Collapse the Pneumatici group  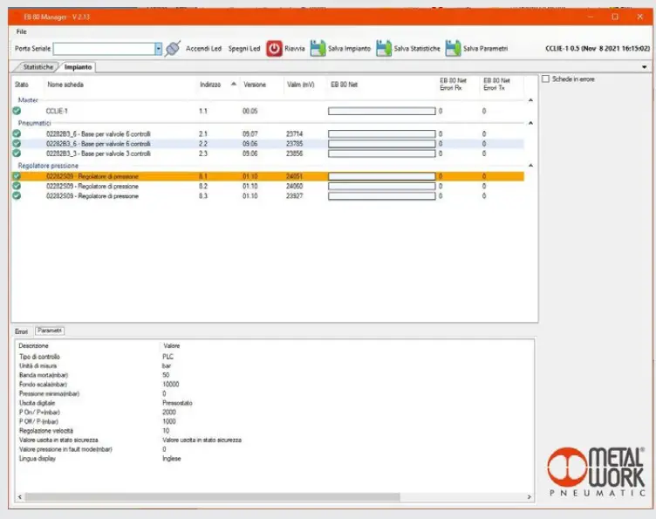530,123
